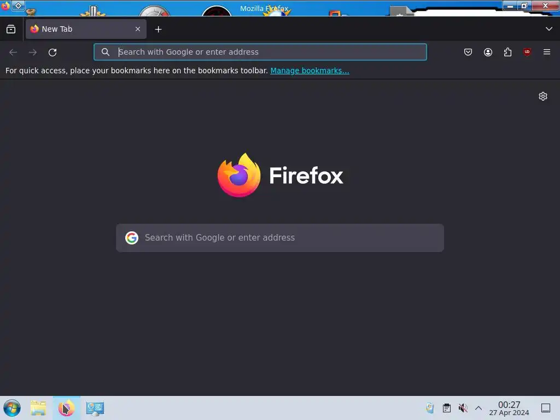This screenshot has width=560, height=420.
Task: Open the Start menu
Action: (12, 408)
